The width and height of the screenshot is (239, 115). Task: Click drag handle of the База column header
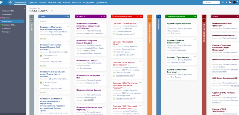tap(39, 16)
